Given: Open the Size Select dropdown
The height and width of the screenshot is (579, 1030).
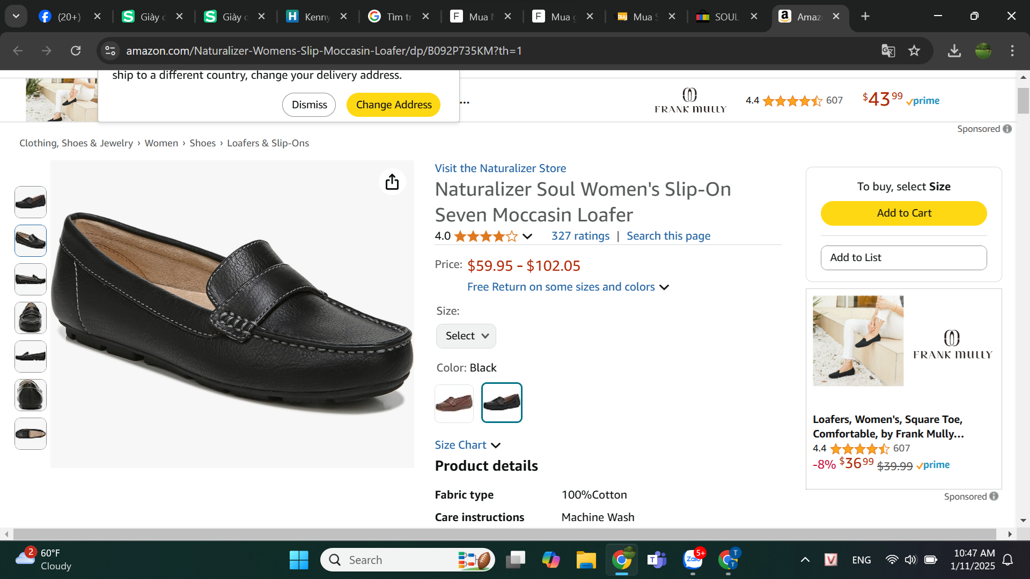Looking at the screenshot, I should pos(466,336).
